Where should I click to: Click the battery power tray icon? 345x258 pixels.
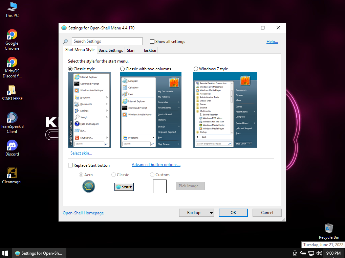point(303,253)
